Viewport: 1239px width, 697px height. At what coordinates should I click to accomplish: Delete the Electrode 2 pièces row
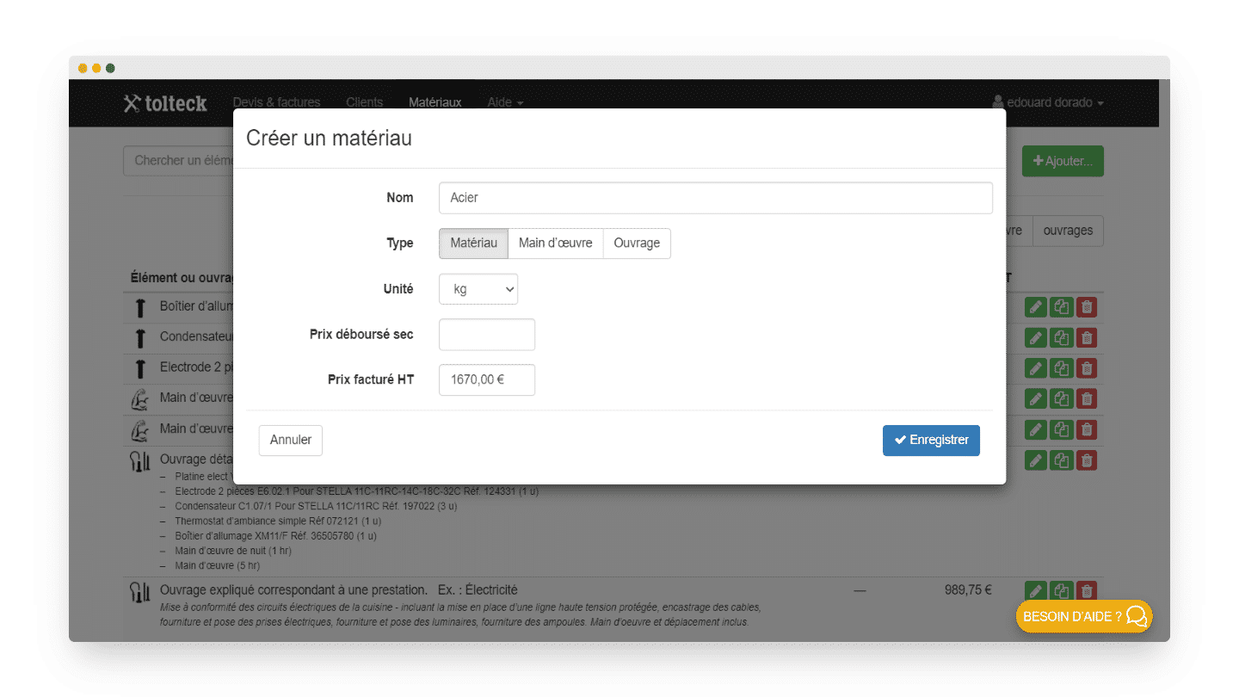tap(1087, 368)
